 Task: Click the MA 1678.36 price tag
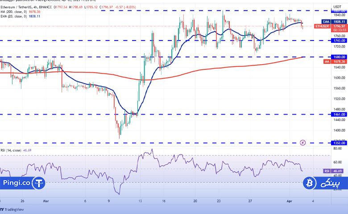coord(335,62)
